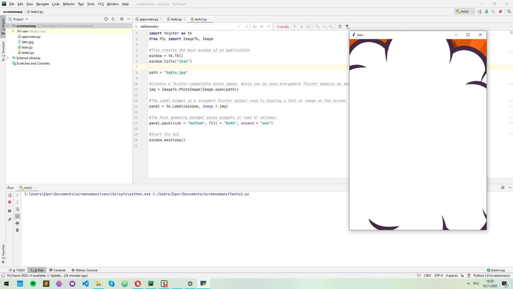Open search history dropdown in find bar
The height and width of the screenshot is (289, 513).
[x=136, y=26]
